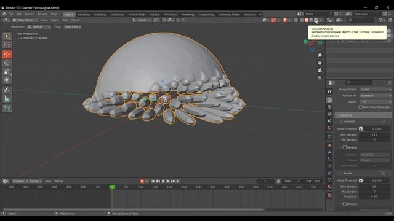Screen dimensions: 394x221
Task: Switch to the Shading workspace tab
Action: (x=154, y=15)
